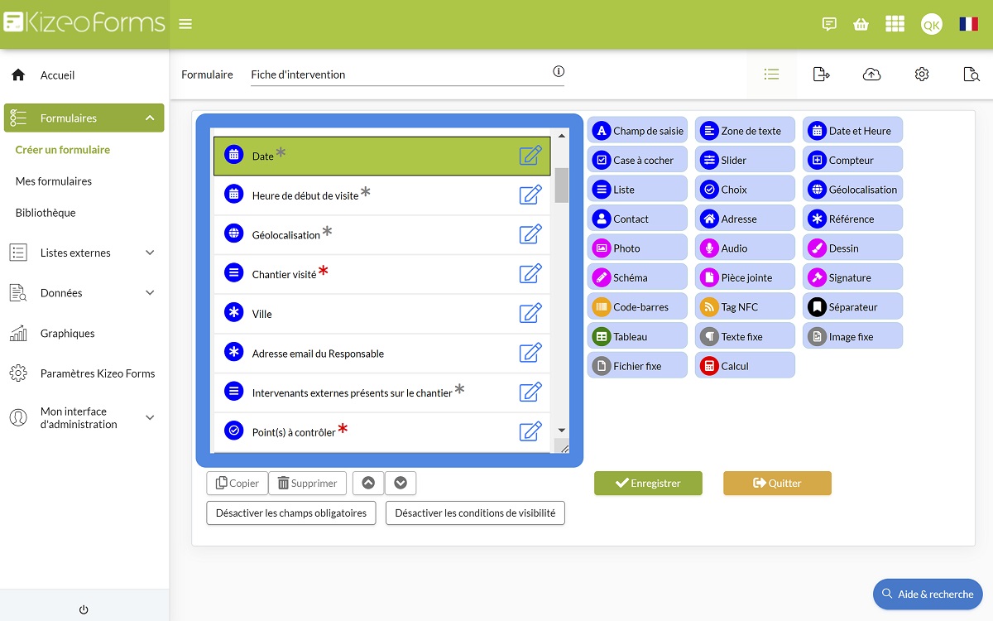Add a Case à cocher field
This screenshot has height=621, width=993.
[637, 160]
